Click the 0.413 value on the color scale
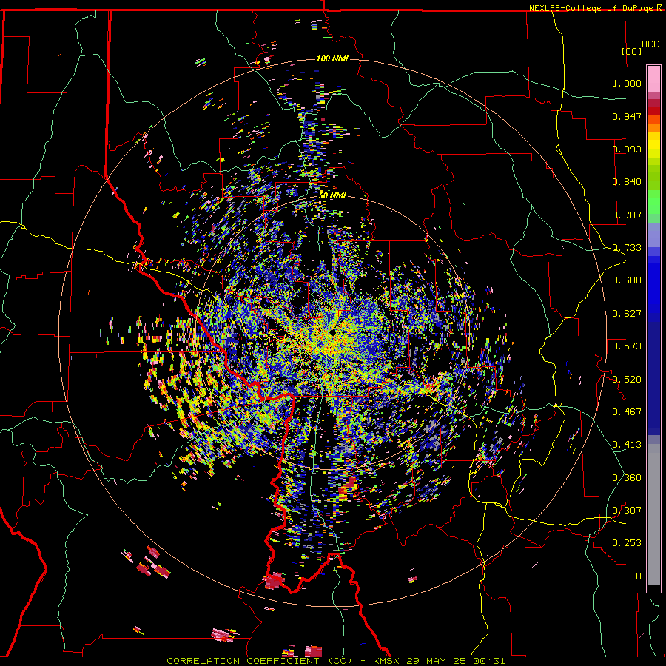The width and height of the screenshot is (666, 666). pos(627,445)
